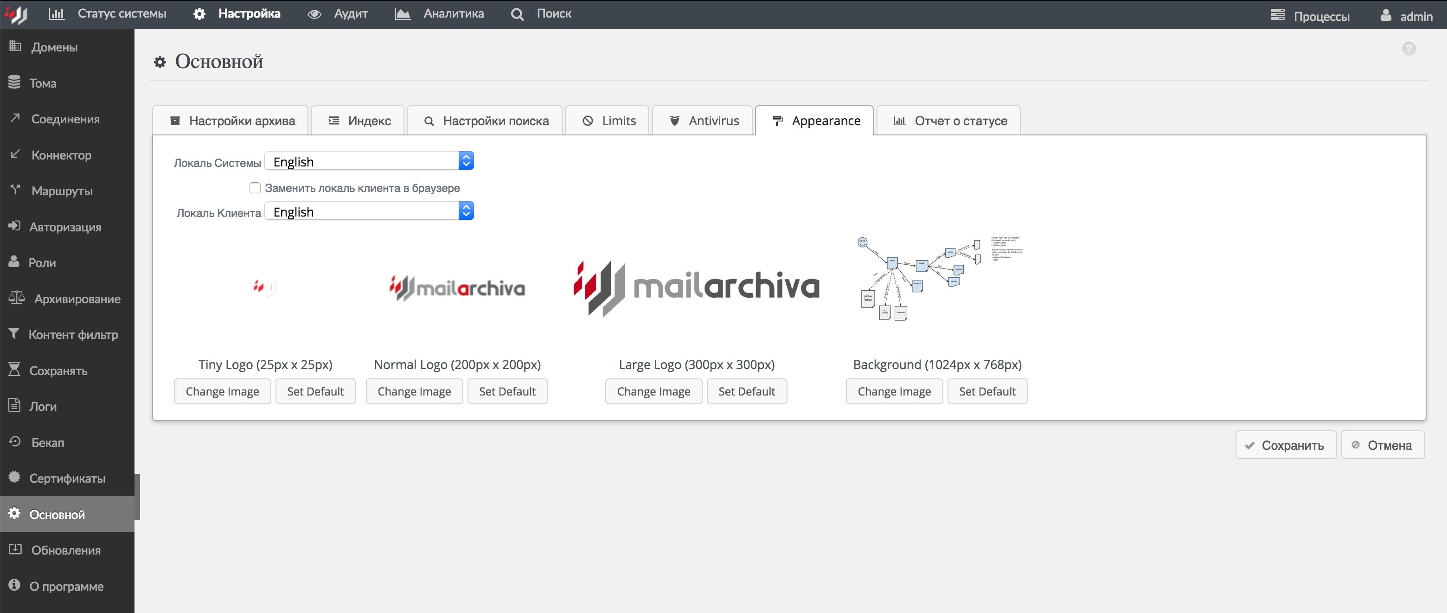Click the Сертификаты badge icon in sidebar

pyautogui.click(x=14, y=478)
